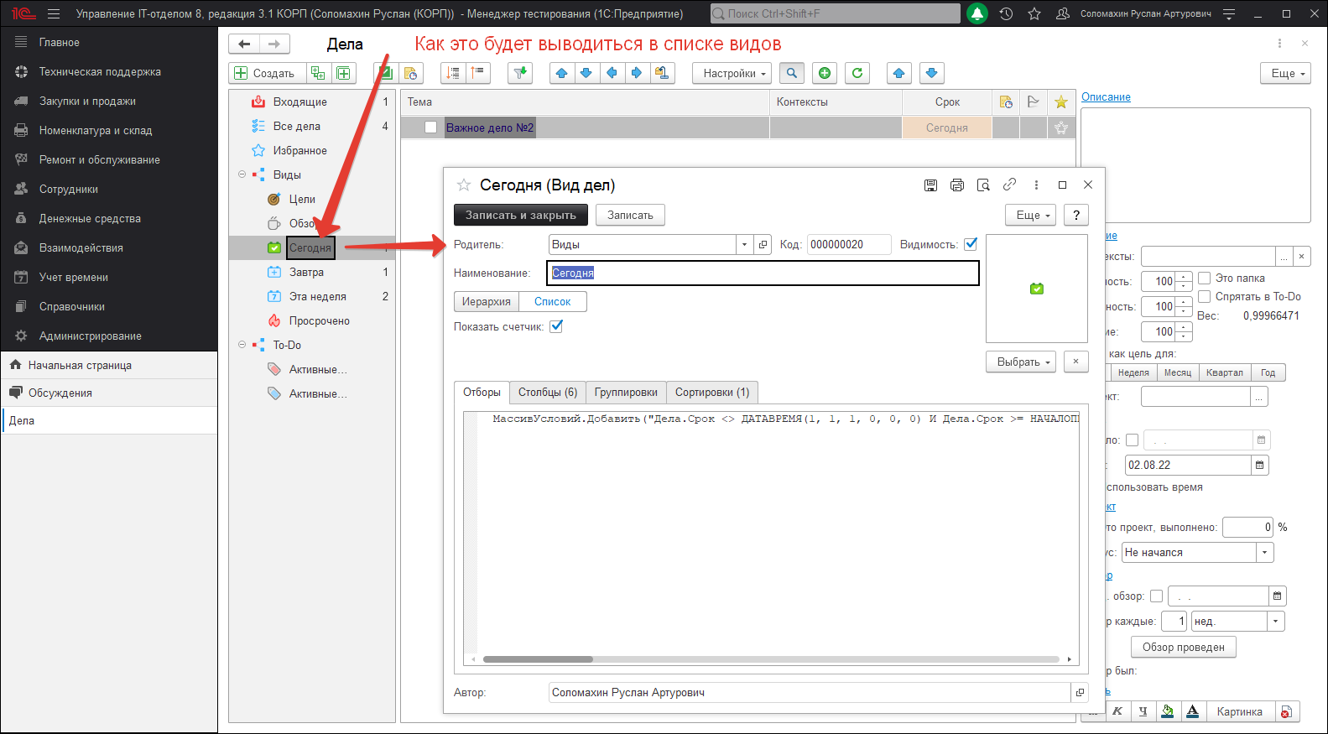Click the favorites star beside dialog title

pos(464,185)
